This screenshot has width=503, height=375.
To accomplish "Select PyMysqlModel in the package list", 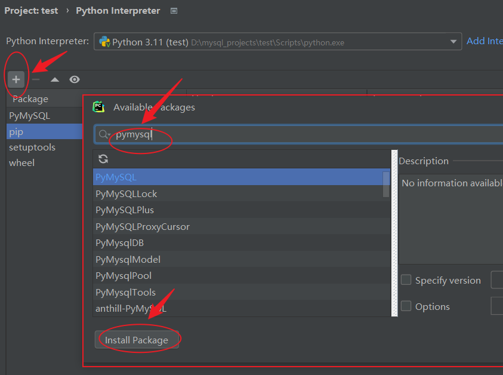I will (x=242, y=259).
